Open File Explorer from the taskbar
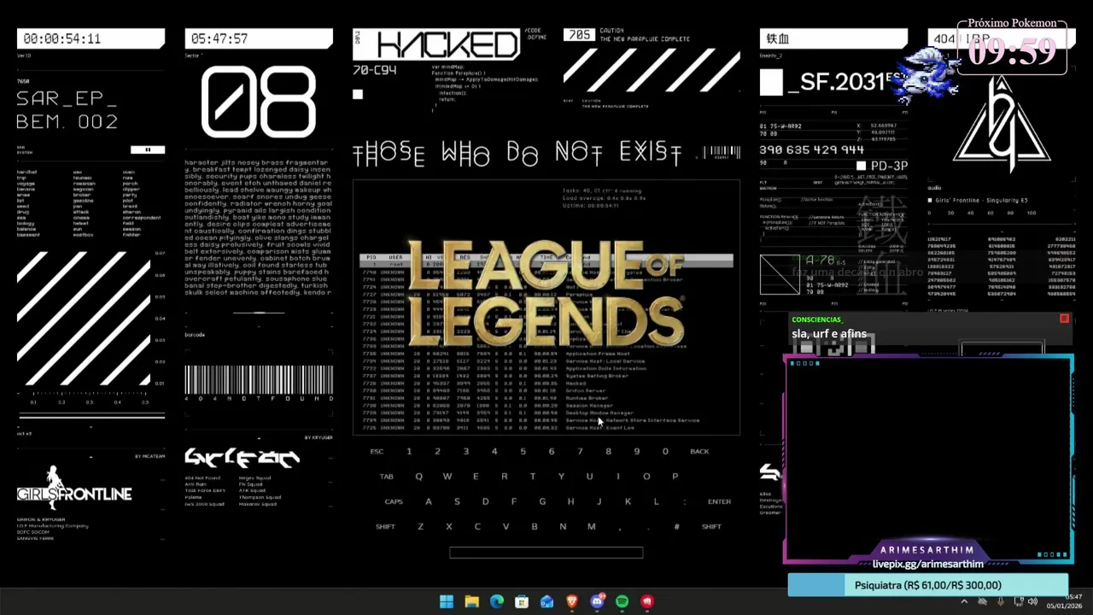The image size is (1093, 615). [471, 602]
